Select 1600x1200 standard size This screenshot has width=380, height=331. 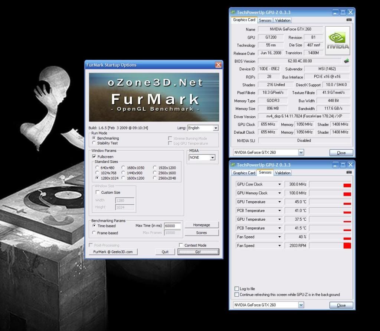point(123,178)
